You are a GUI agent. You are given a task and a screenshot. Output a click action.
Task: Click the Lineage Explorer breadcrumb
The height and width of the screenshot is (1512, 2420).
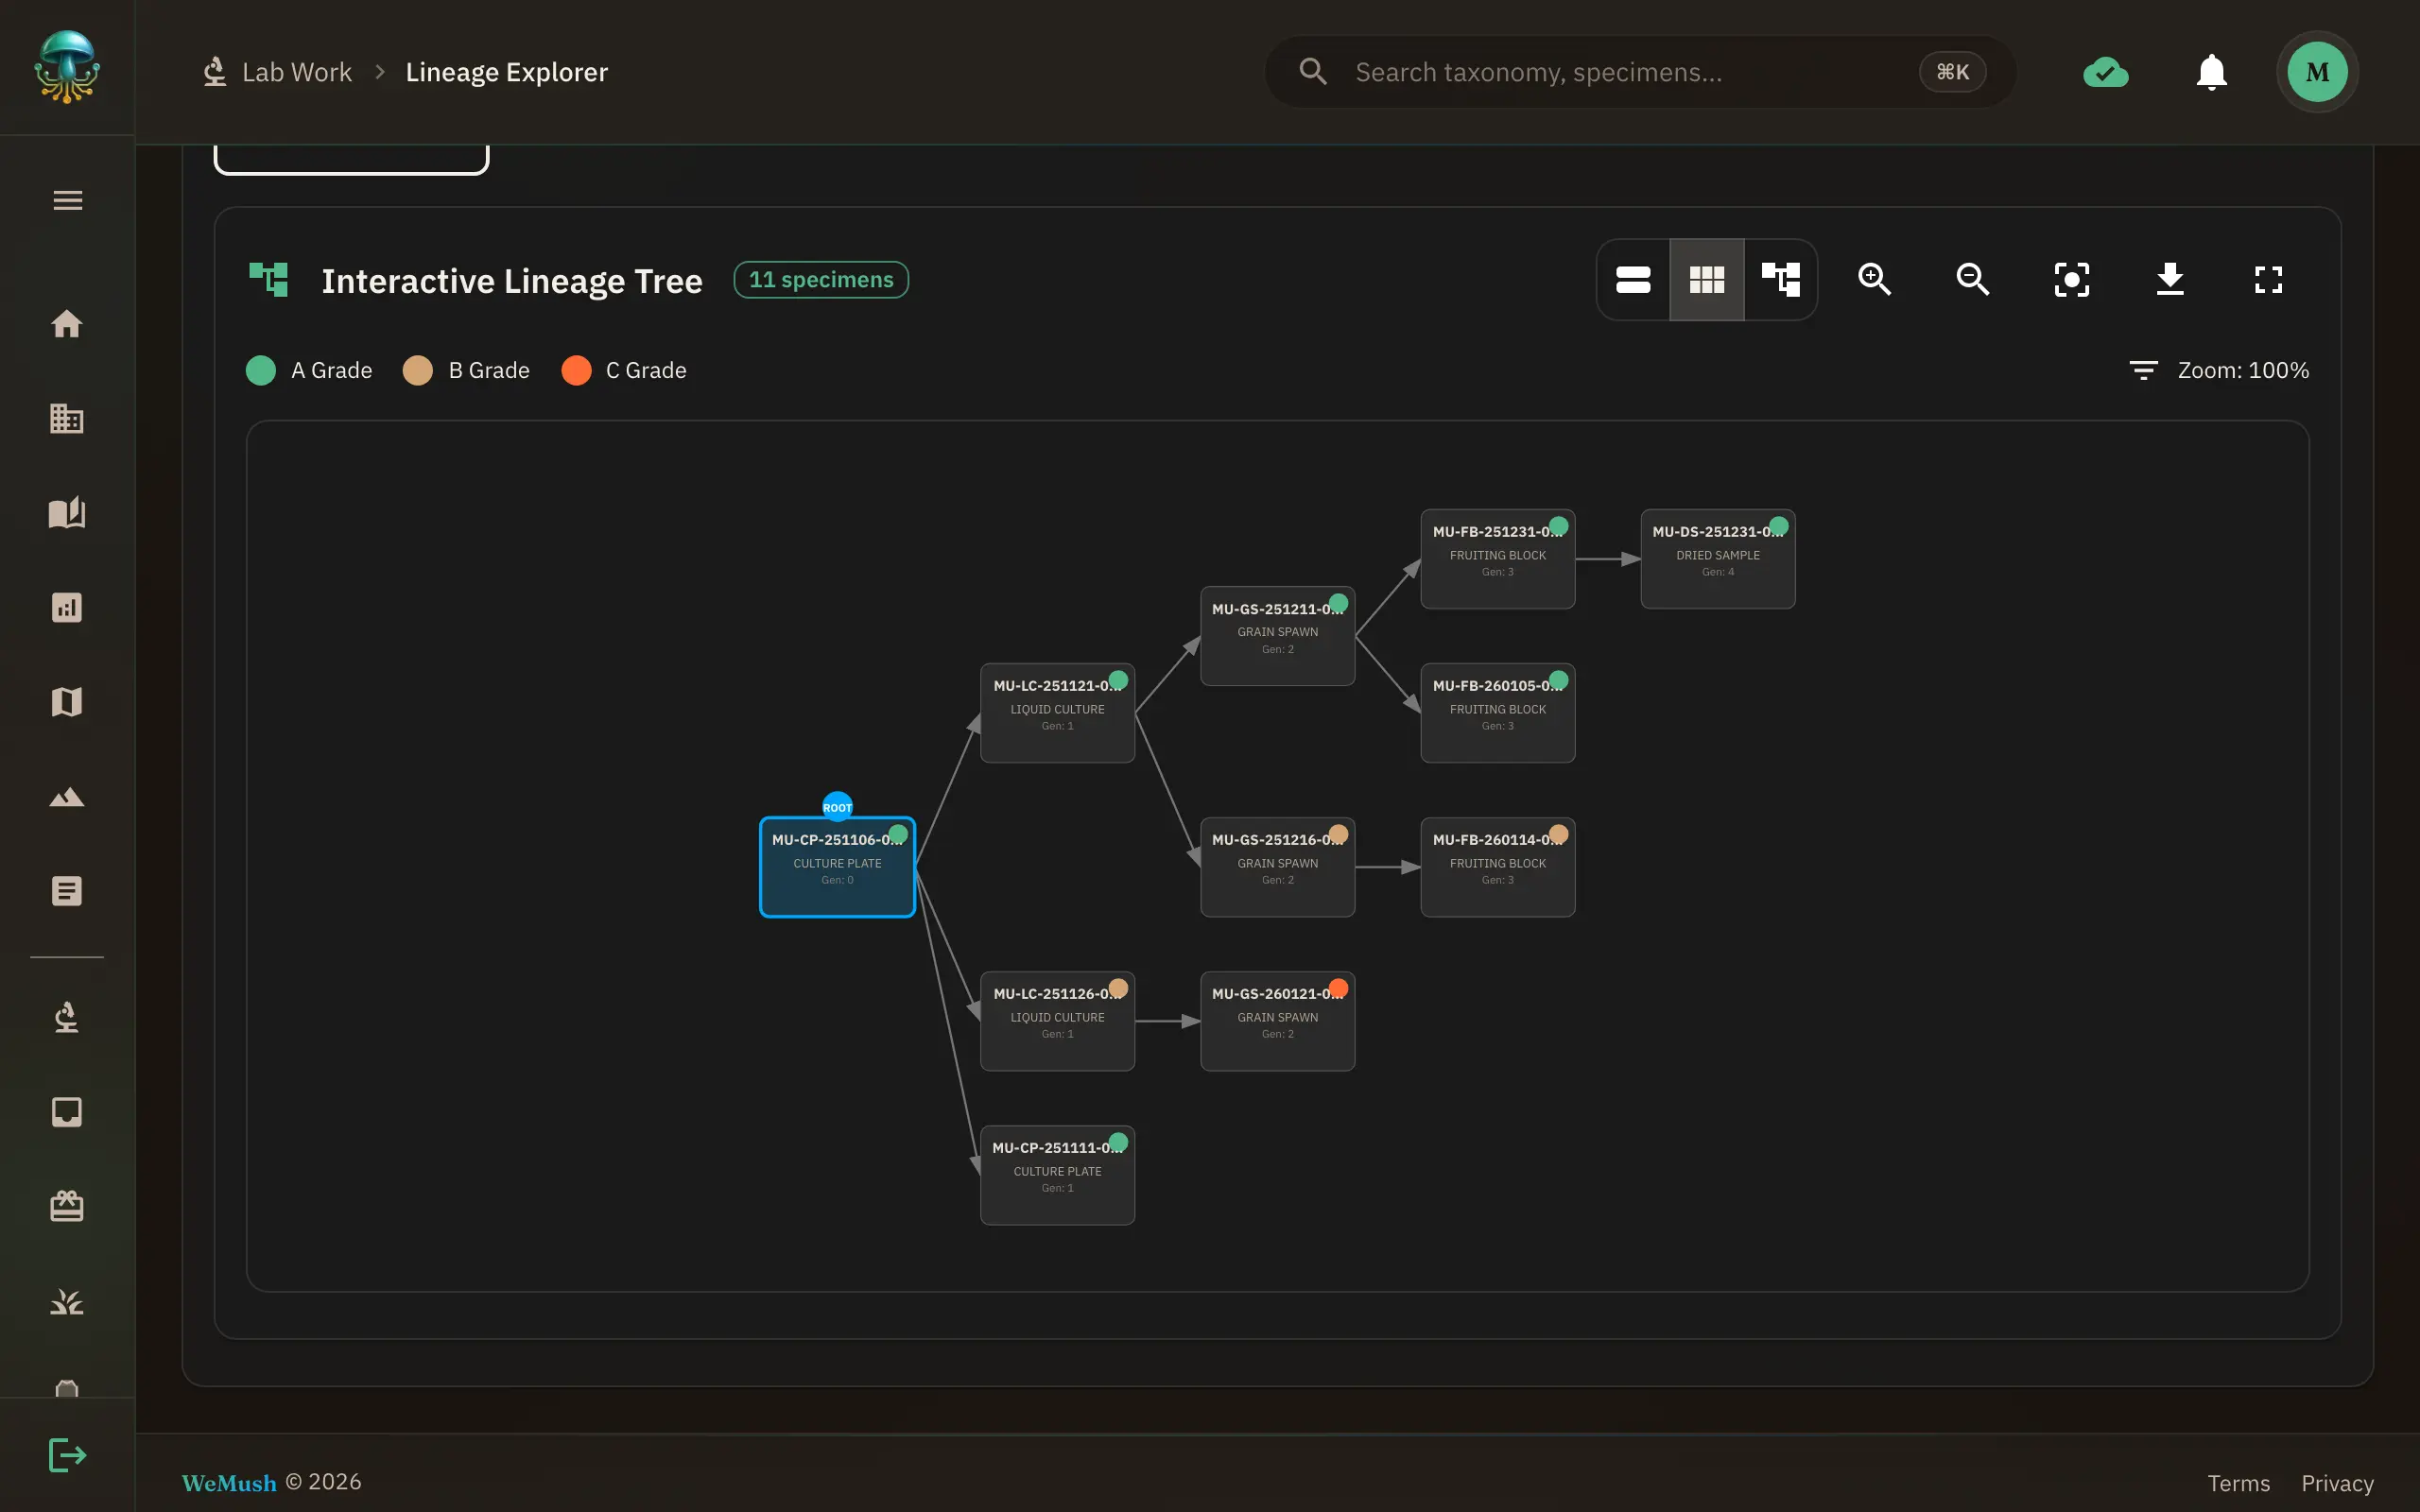[x=507, y=72]
